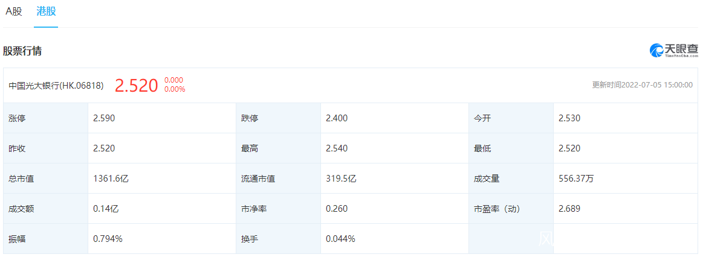Screen dimensions: 703x257
Task: Click the 流通市值 value 319.5亿
Action: tap(341, 179)
